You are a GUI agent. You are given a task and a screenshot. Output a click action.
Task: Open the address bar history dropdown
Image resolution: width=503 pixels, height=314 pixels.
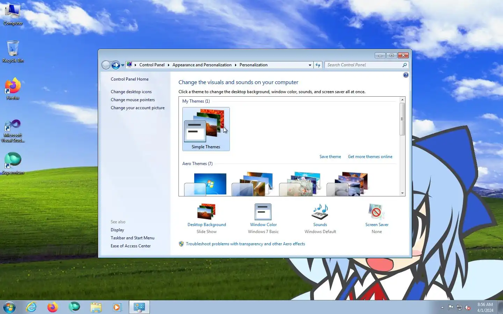(x=310, y=65)
